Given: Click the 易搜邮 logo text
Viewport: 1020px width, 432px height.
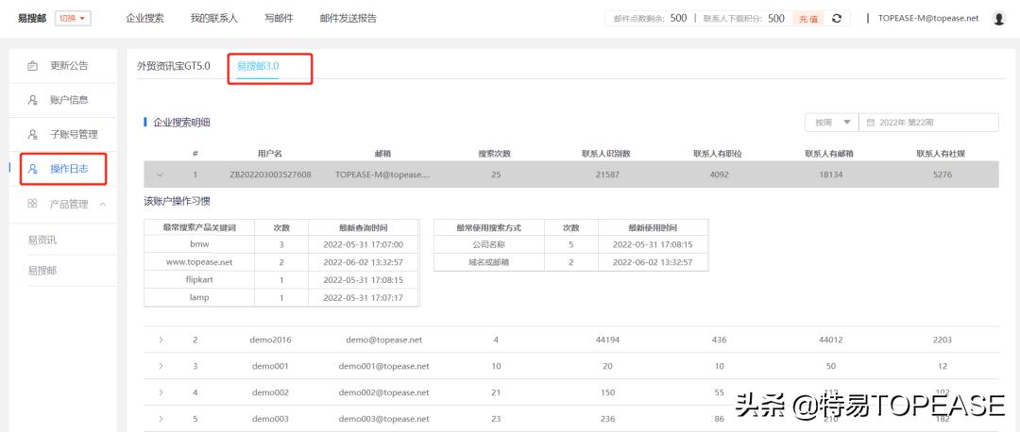Looking at the screenshot, I should pyautogui.click(x=32, y=18).
